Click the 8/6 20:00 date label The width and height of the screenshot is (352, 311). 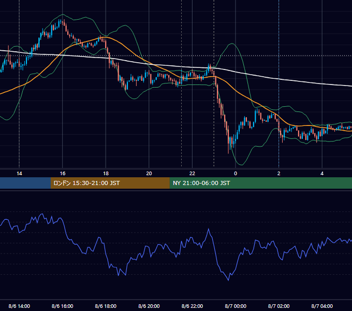click(x=149, y=306)
